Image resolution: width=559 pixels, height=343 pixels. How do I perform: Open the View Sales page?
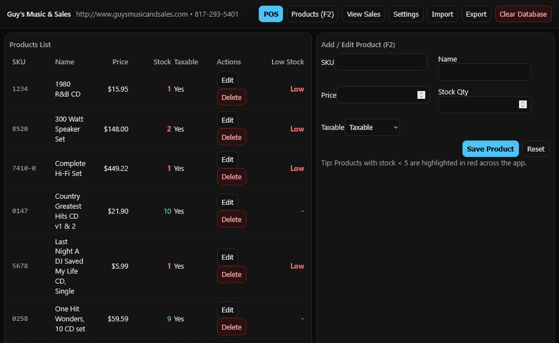tap(363, 14)
